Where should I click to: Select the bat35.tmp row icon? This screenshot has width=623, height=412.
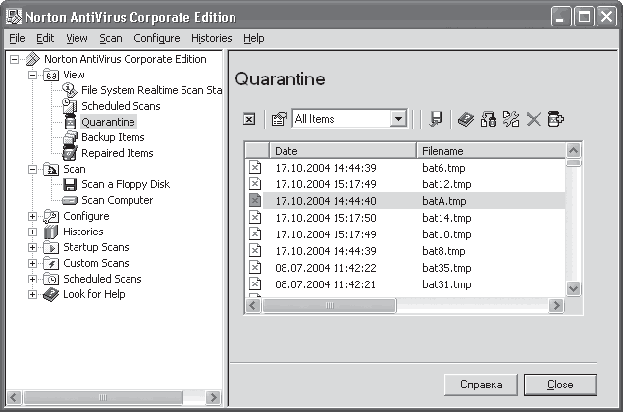tap(255, 268)
